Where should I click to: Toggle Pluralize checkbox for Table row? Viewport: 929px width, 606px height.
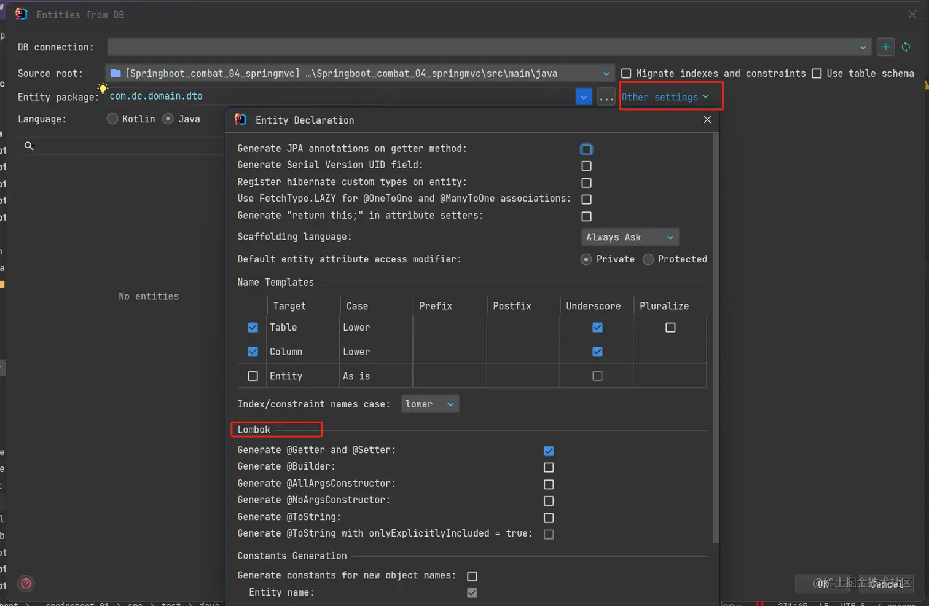point(670,328)
